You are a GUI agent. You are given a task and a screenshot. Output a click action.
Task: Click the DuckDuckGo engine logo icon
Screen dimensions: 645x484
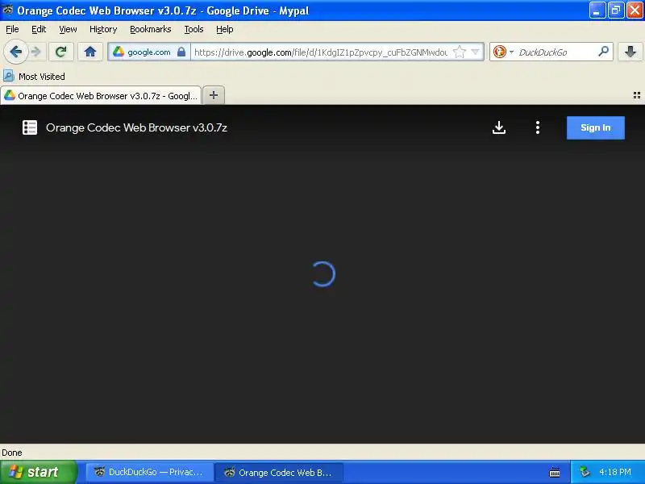pyautogui.click(x=499, y=52)
